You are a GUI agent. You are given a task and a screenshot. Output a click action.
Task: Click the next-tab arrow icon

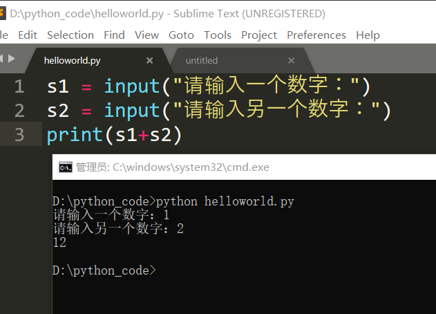pos(12,59)
